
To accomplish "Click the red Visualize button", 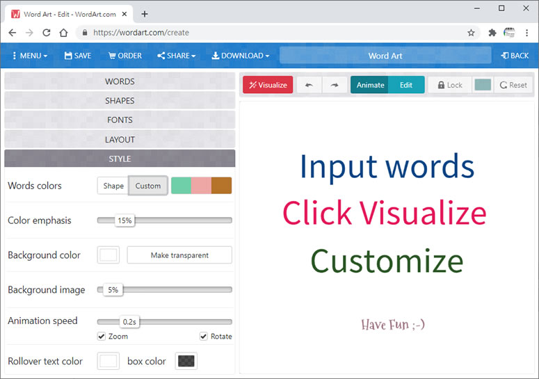I will point(268,85).
